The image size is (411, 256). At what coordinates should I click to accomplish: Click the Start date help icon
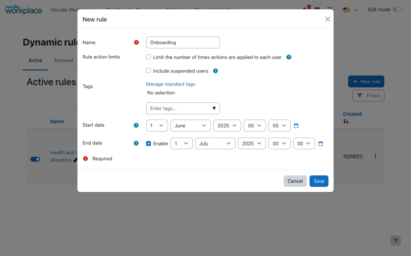[136, 125]
